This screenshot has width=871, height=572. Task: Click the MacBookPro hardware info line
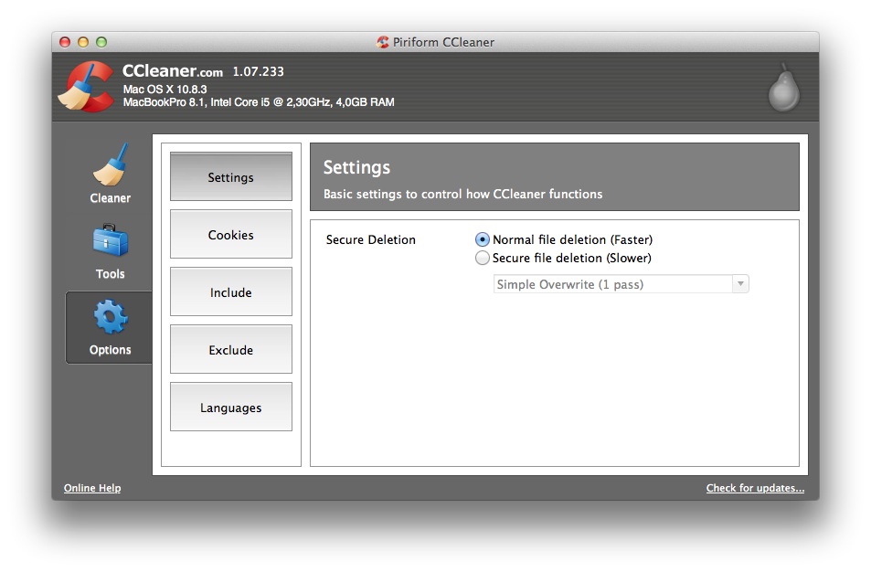click(259, 102)
